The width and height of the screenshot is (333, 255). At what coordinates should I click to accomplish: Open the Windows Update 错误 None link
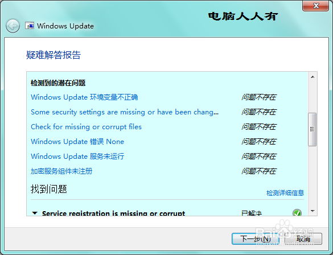pyautogui.click(x=77, y=142)
